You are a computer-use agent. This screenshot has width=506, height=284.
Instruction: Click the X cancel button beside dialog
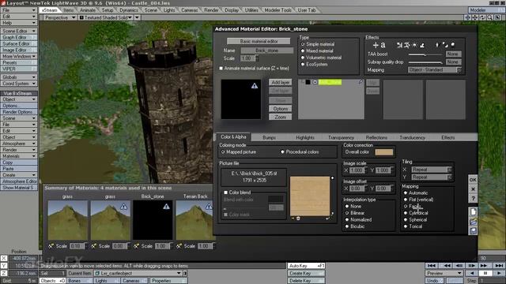(x=473, y=189)
